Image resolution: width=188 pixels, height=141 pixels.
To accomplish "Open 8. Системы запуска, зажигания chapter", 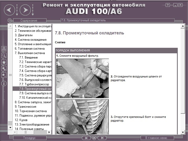I will [x=33, y=102].
